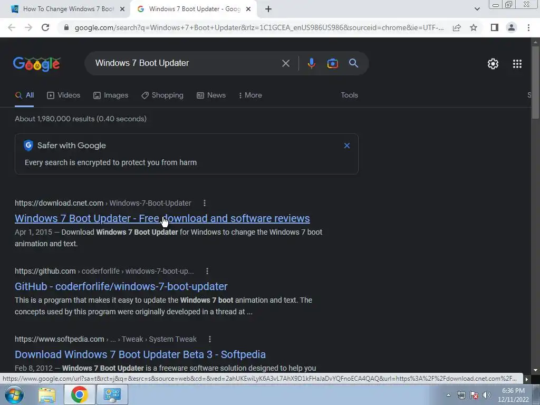The width and height of the screenshot is (540, 405).
Task: Close the Windows 7 Boot Updater Google tab
Action: pyautogui.click(x=248, y=9)
